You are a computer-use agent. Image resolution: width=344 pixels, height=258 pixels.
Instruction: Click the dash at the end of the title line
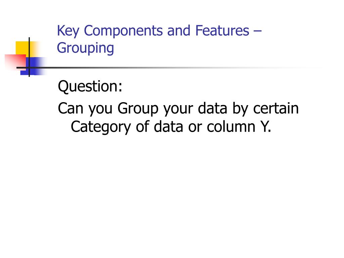click(x=257, y=31)
